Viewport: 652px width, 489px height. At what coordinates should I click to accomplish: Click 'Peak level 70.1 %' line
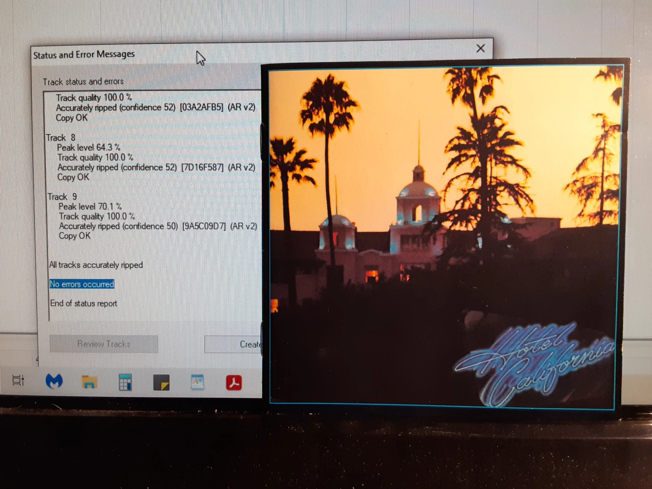pos(91,206)
